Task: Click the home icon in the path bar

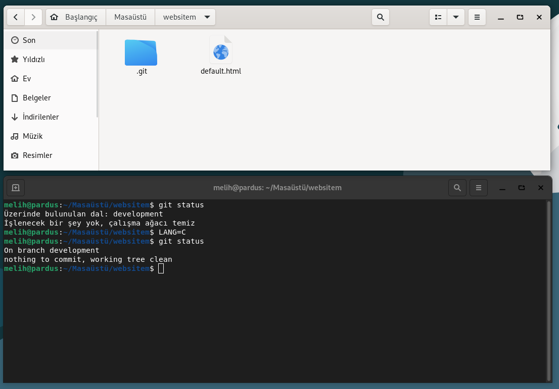Action: pyautogui.click(x=54, y=17)
